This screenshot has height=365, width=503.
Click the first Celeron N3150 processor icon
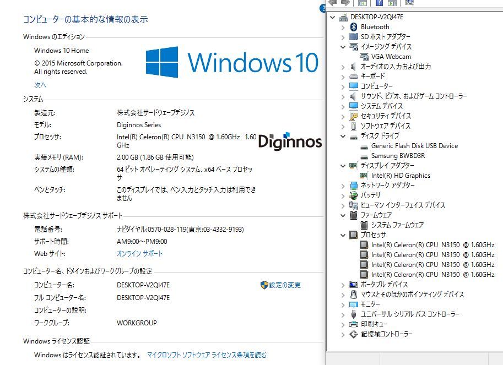[x=364, y=245]
